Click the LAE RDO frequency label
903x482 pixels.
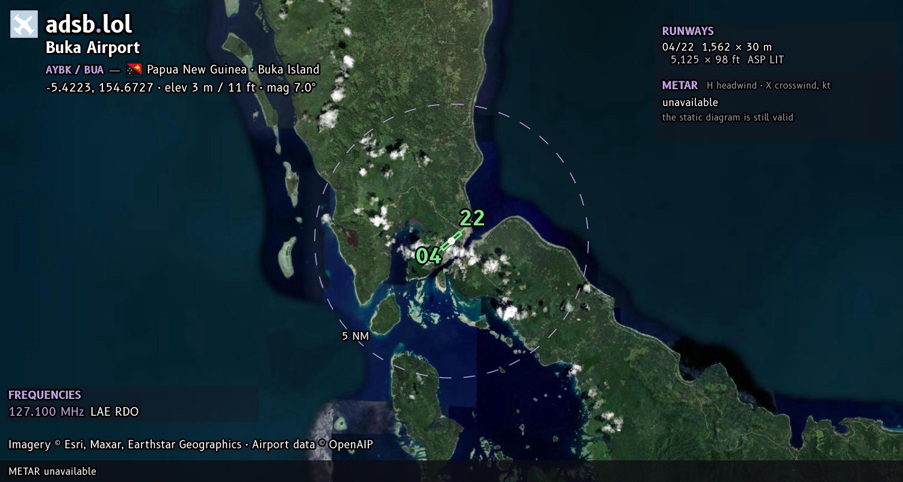114,412
